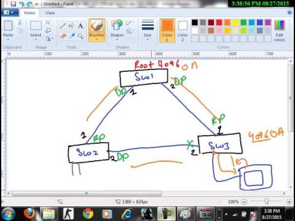The image size is (295, 221).
Task: Open the Paint application menu button
Action: click(x=9, y=12)
